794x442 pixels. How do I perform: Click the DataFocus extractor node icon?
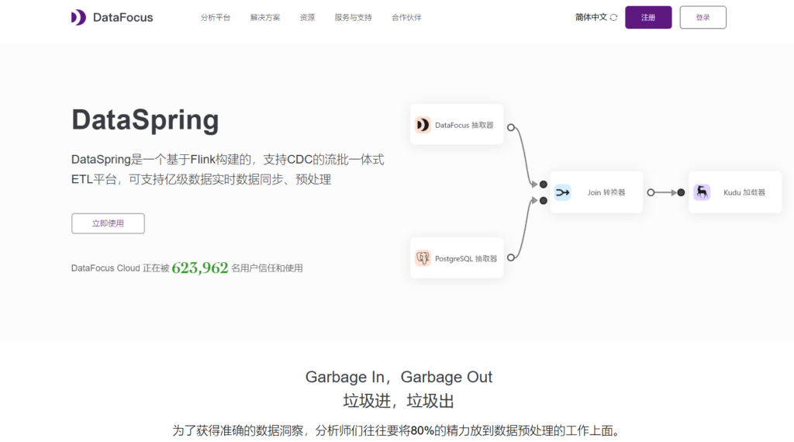(x=423, y=125)
